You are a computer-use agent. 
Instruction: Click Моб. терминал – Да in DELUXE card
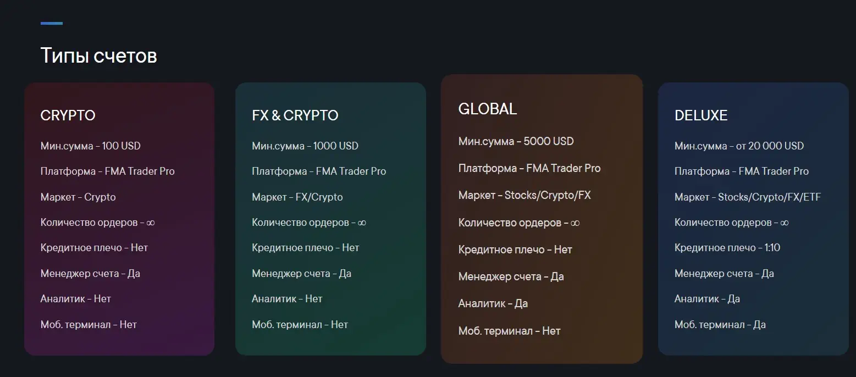pyautogui.click(x=720, y=325)
